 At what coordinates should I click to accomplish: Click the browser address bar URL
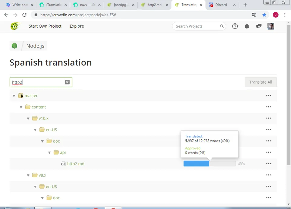pyautogui.click(x=78, y=15)
